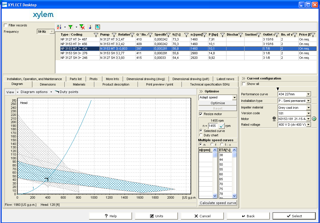Click the remove-filter funnel with red X
Viewport: 320px width, 223px height.
point(82,27)
